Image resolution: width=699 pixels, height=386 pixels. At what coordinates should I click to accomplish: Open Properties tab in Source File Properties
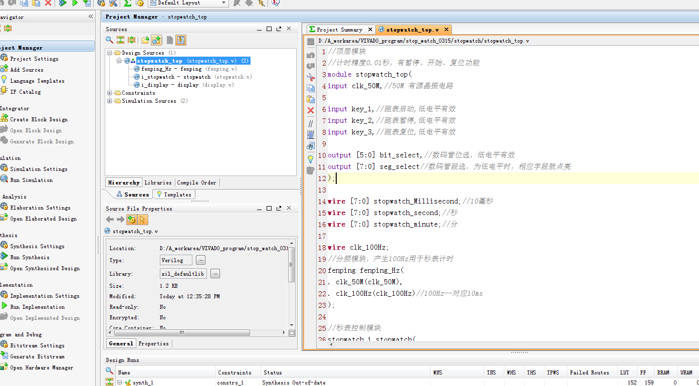(153, 343)
